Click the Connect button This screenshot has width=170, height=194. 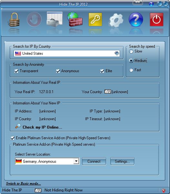pos(94,161)
